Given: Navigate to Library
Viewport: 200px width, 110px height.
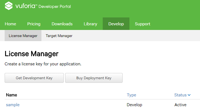Looking at the screenshot, I should coord(90,24).
